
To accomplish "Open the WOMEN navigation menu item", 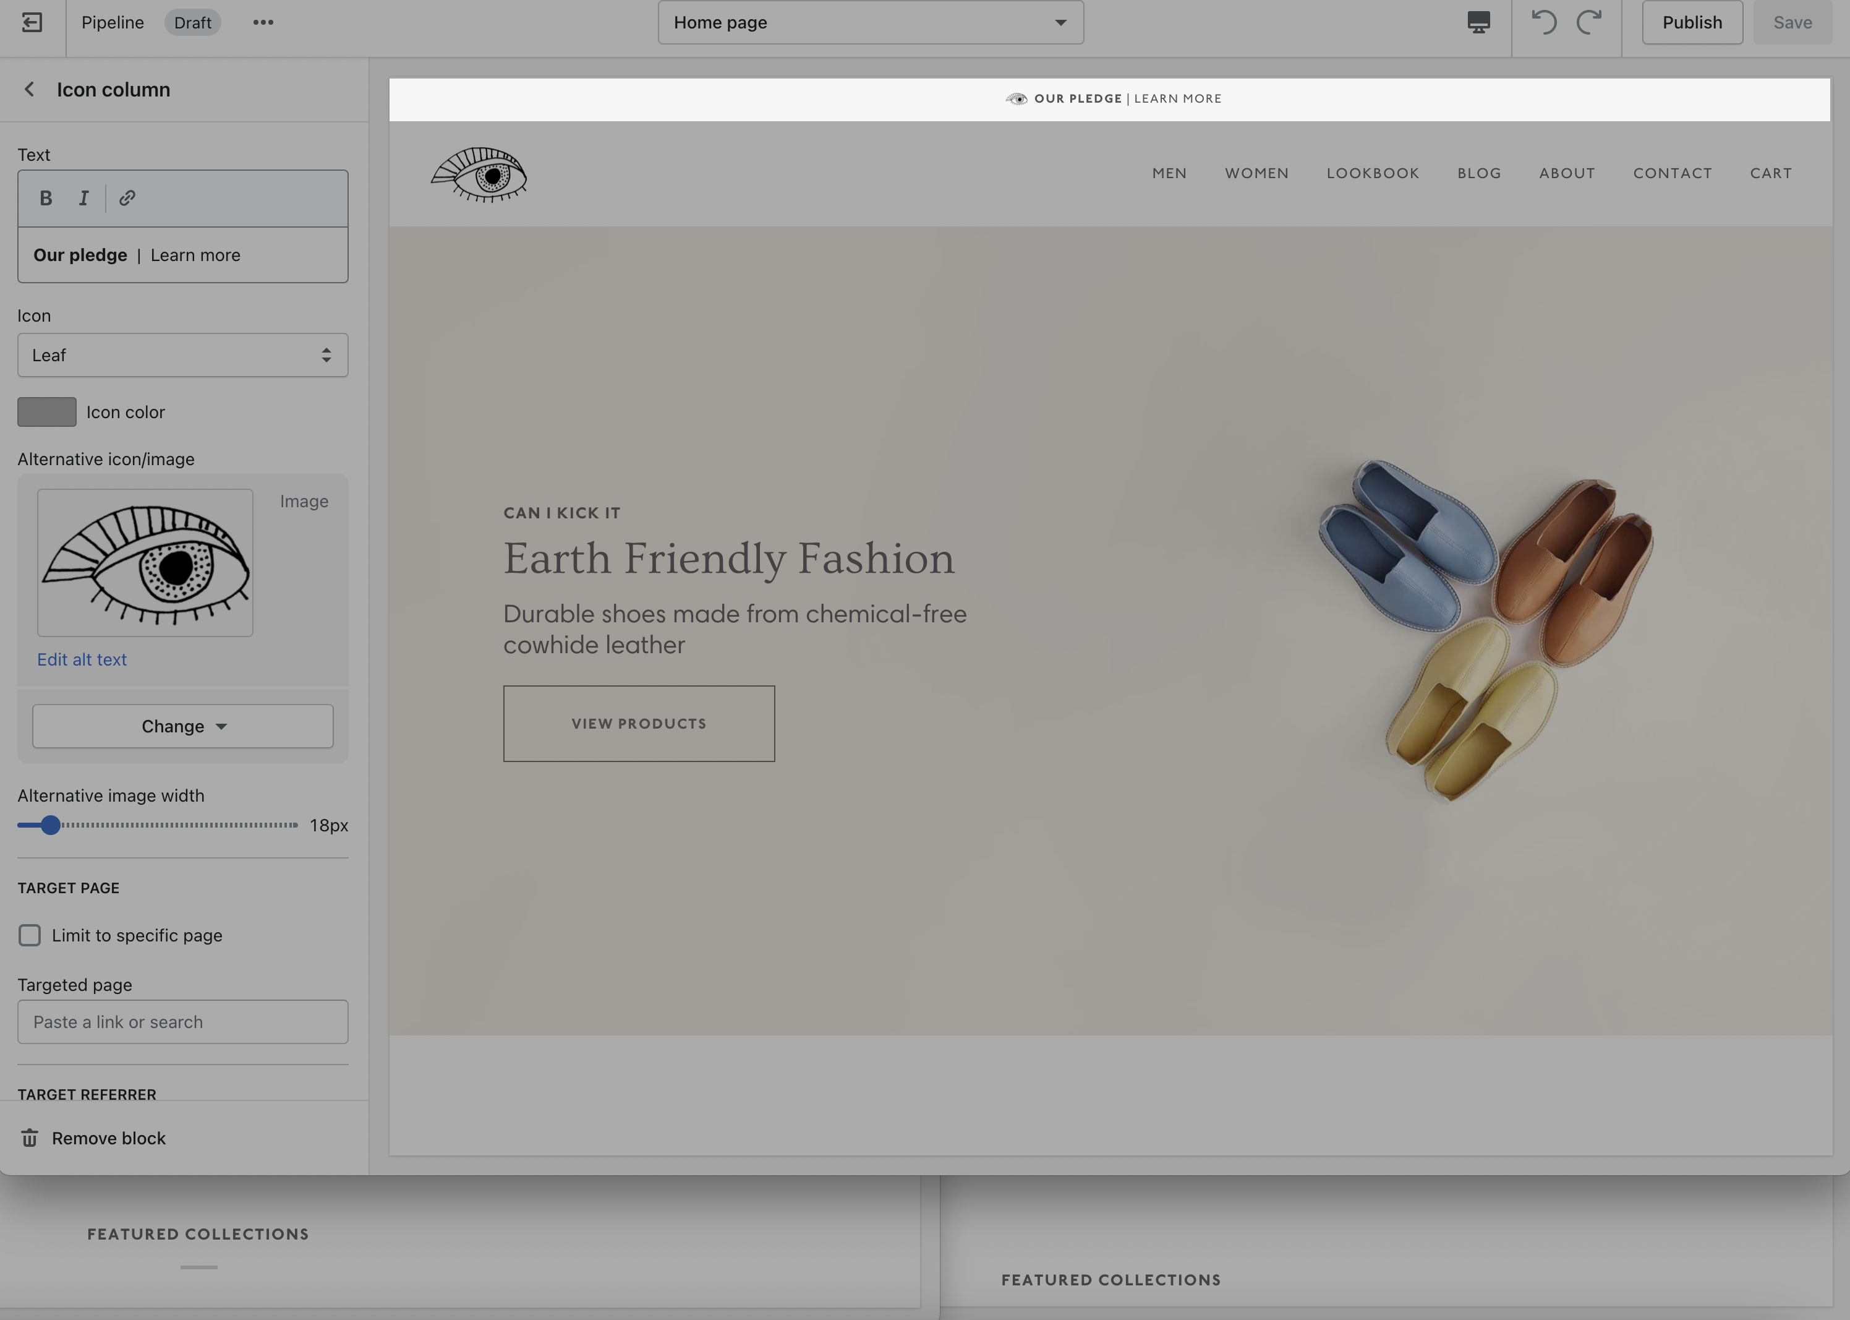I will (x=1257, y=173).
